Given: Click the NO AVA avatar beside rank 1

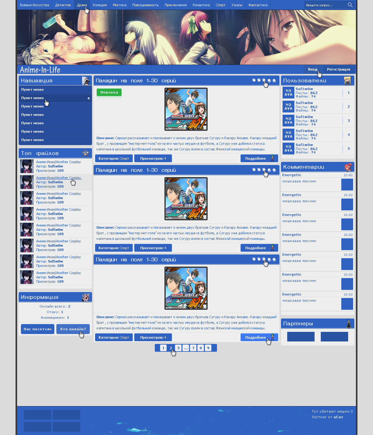Looking at the screenshot, I should 288,93.
